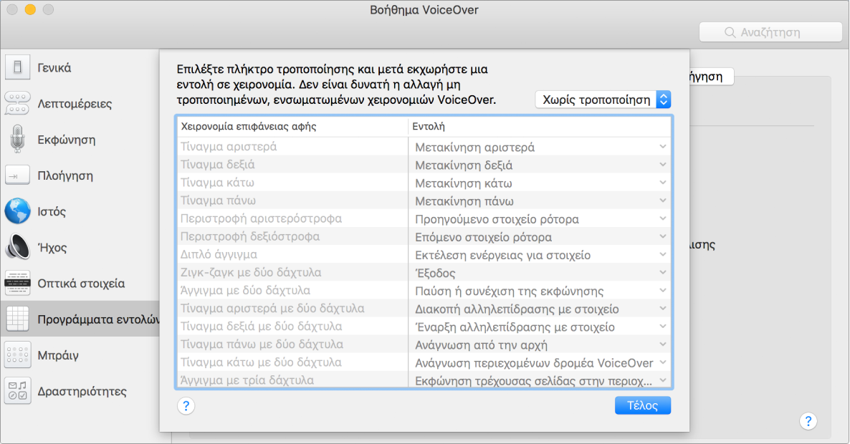Click the help button in the main window corner
The image size is (850, 444).
(x=808, y=420)
